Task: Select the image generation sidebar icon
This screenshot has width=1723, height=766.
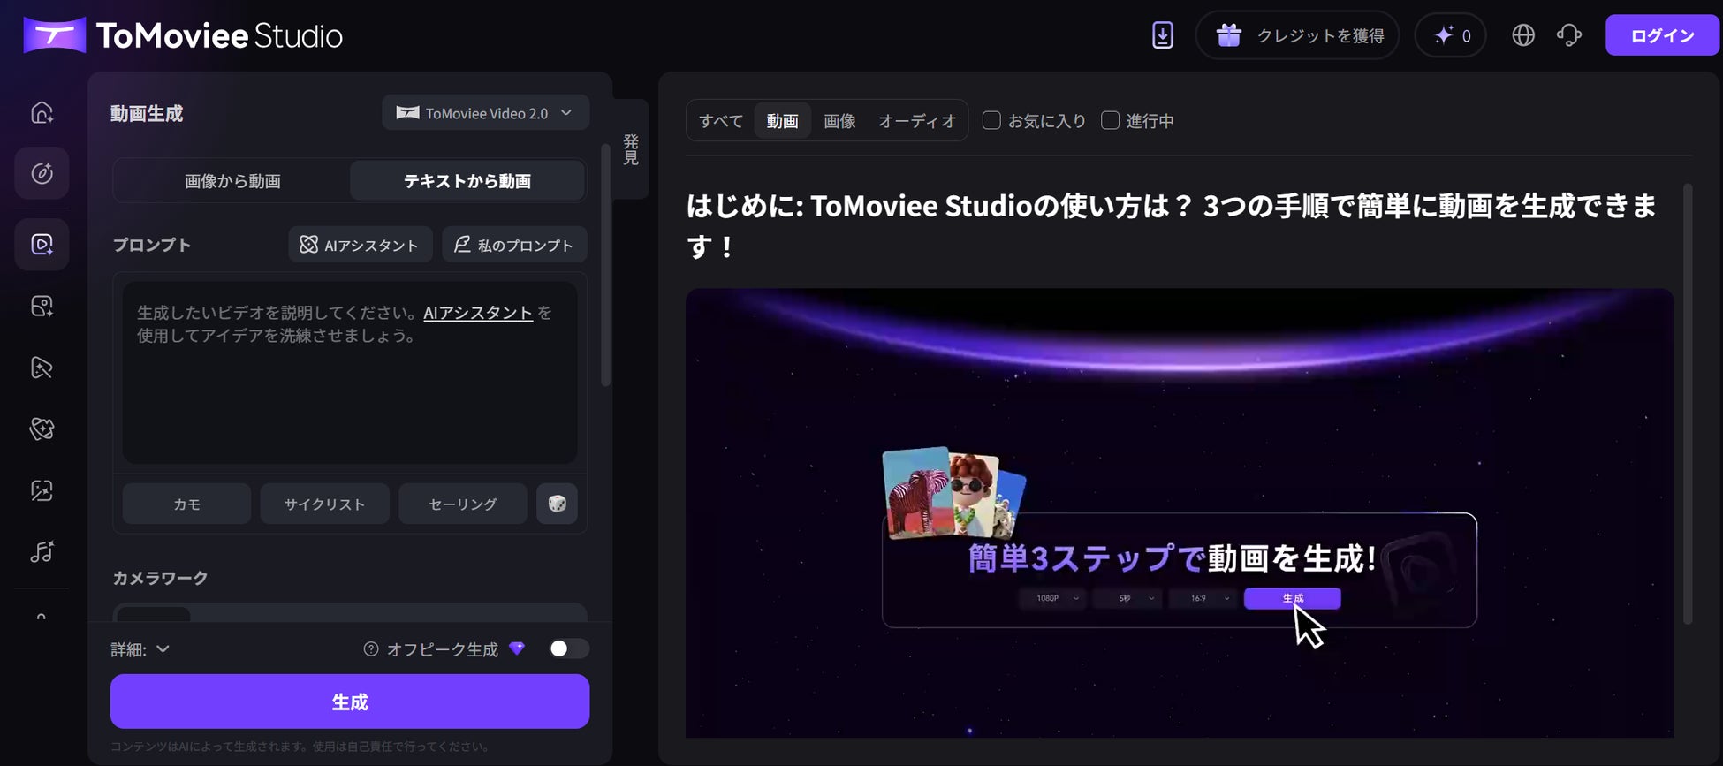Action: [x=42, y=307]
